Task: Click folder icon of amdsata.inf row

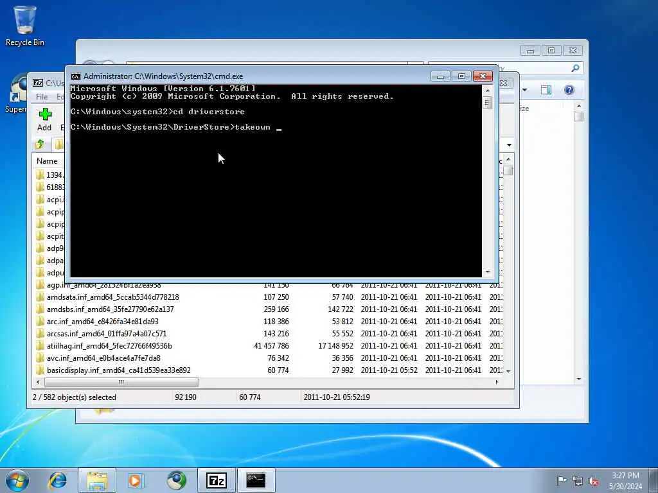Action: click(40, 297)
